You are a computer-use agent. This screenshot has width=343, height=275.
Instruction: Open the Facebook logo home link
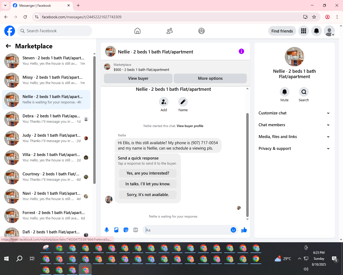pos(10,31)
